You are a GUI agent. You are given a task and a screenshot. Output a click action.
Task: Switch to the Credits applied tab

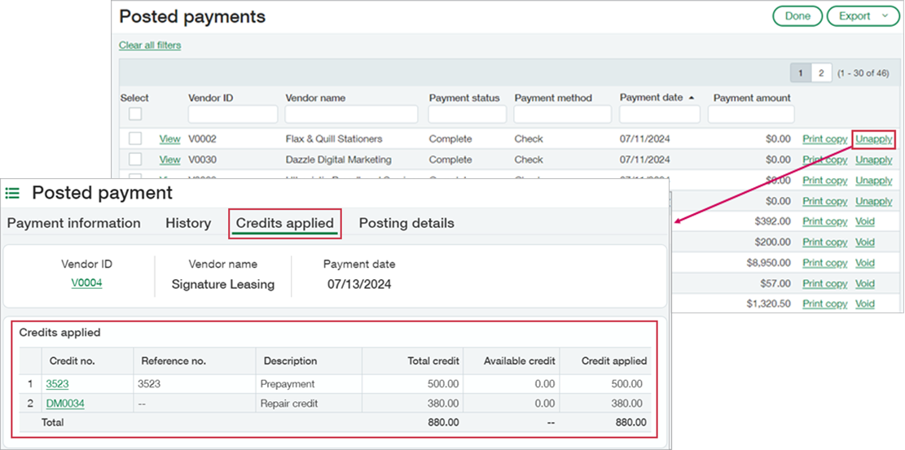pos(284,223)
